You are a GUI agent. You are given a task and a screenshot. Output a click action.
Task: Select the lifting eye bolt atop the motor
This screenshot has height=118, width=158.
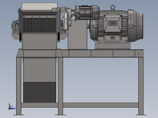click(x=112, y=8)
